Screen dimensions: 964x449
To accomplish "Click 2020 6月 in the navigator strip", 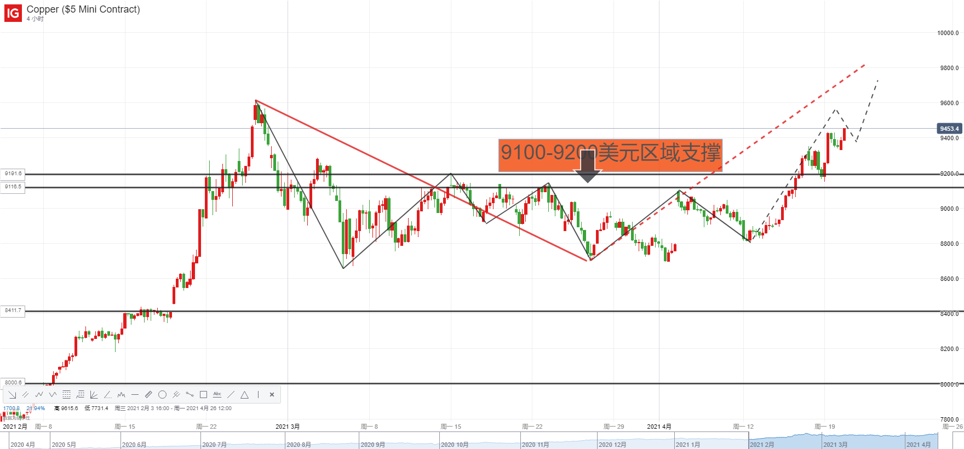I will [x=134, y=445].
